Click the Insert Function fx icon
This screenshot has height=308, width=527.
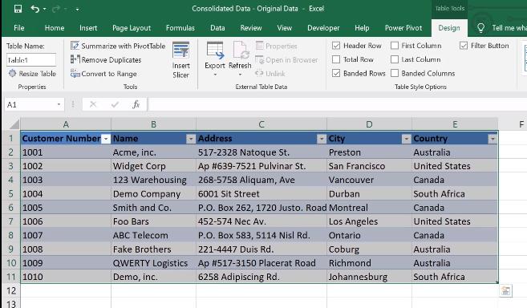[x=136, y=104]
